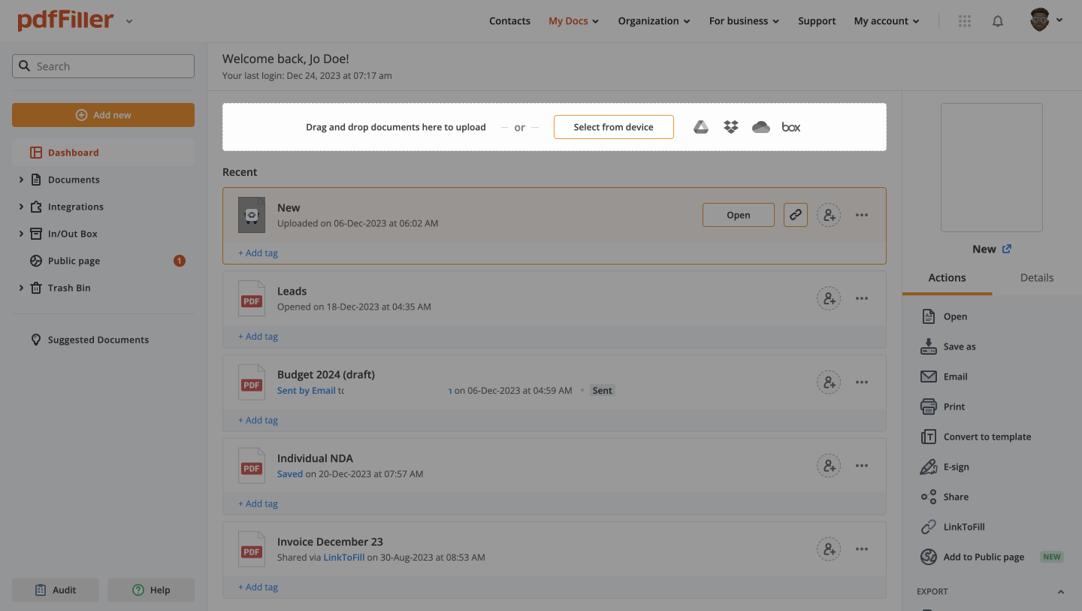Viewport: 1082px width, 611px height.
Task: Open the notifications bell
Action: pos(997,21)
